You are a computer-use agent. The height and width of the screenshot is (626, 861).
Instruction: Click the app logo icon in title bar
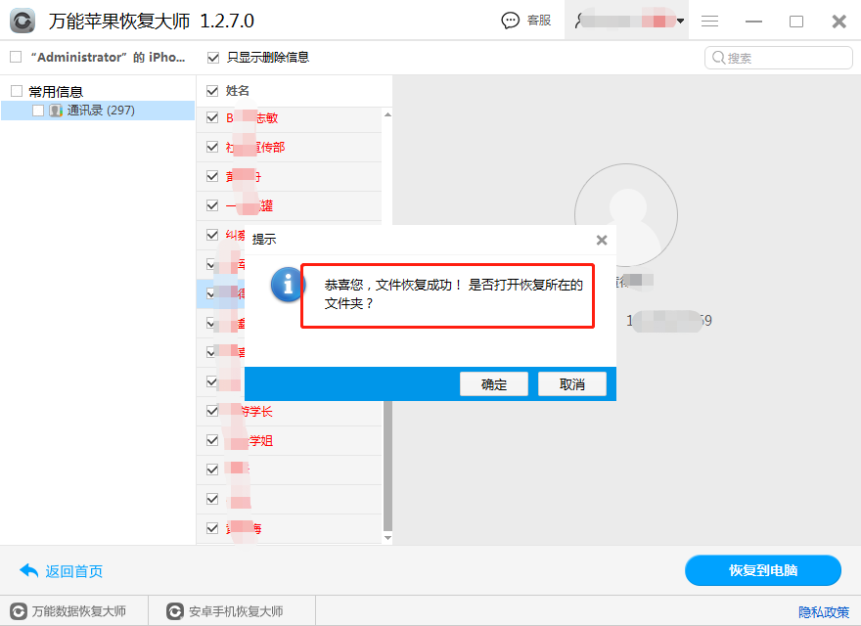[x=22, y=21]
